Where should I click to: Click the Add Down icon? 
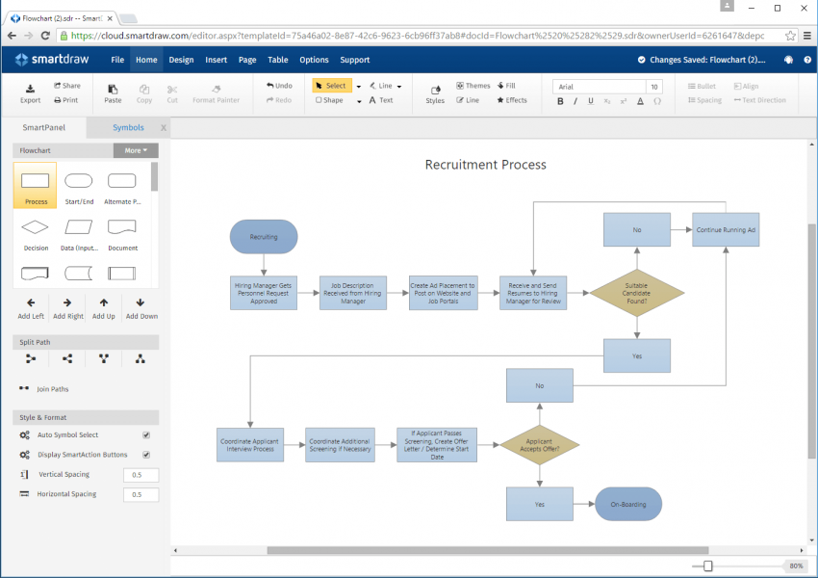point(141,308)
